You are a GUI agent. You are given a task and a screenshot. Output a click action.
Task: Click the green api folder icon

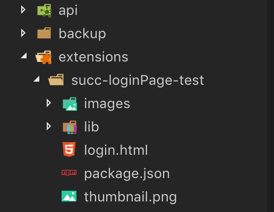(44, 11)
